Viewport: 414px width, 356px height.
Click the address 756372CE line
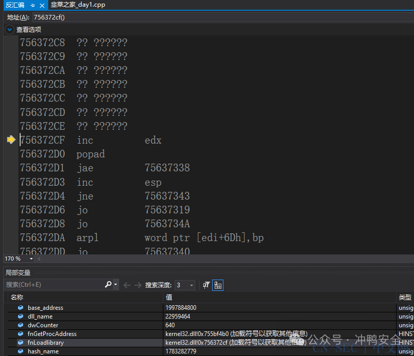(73, 126)
